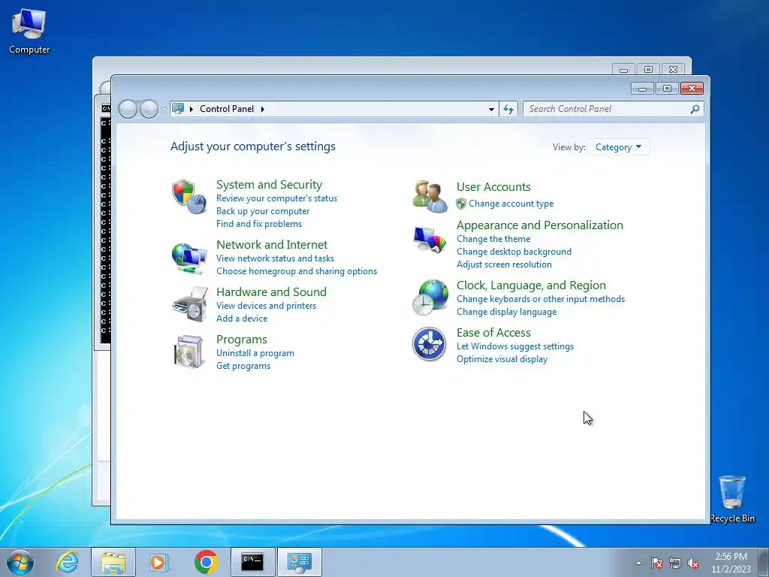The height and width of the screenshot is (577, 769).
Task: Open Hardware and Sound category
Action: pos(271,292)
